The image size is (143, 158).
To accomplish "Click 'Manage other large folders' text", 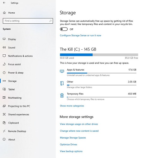I will (x=79, y=87).
